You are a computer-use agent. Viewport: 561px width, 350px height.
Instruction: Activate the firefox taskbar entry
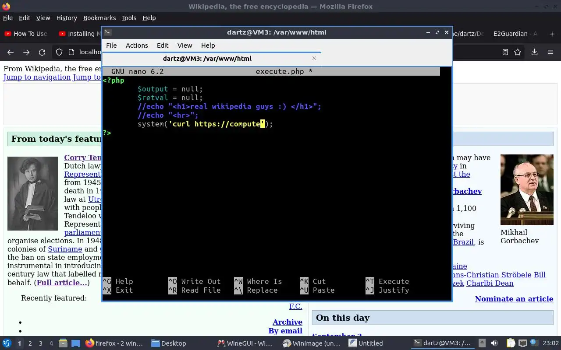(114, 343)
